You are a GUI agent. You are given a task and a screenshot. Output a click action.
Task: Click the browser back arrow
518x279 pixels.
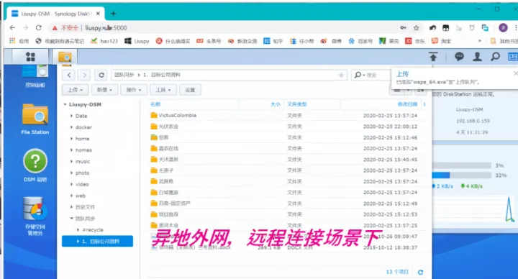[12, 28]
